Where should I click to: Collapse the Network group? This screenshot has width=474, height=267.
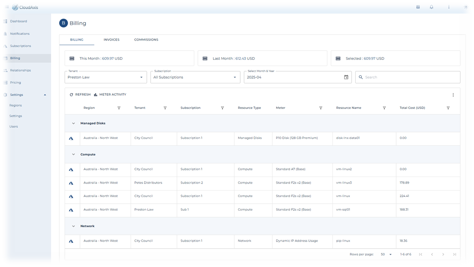[x=73, y=226]
